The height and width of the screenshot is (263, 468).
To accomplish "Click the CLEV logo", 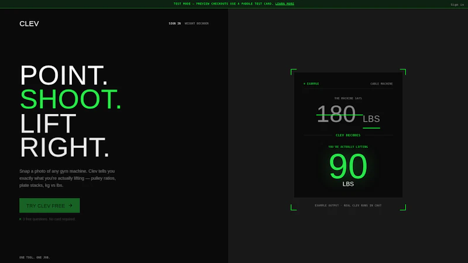I will coord(29,24).
